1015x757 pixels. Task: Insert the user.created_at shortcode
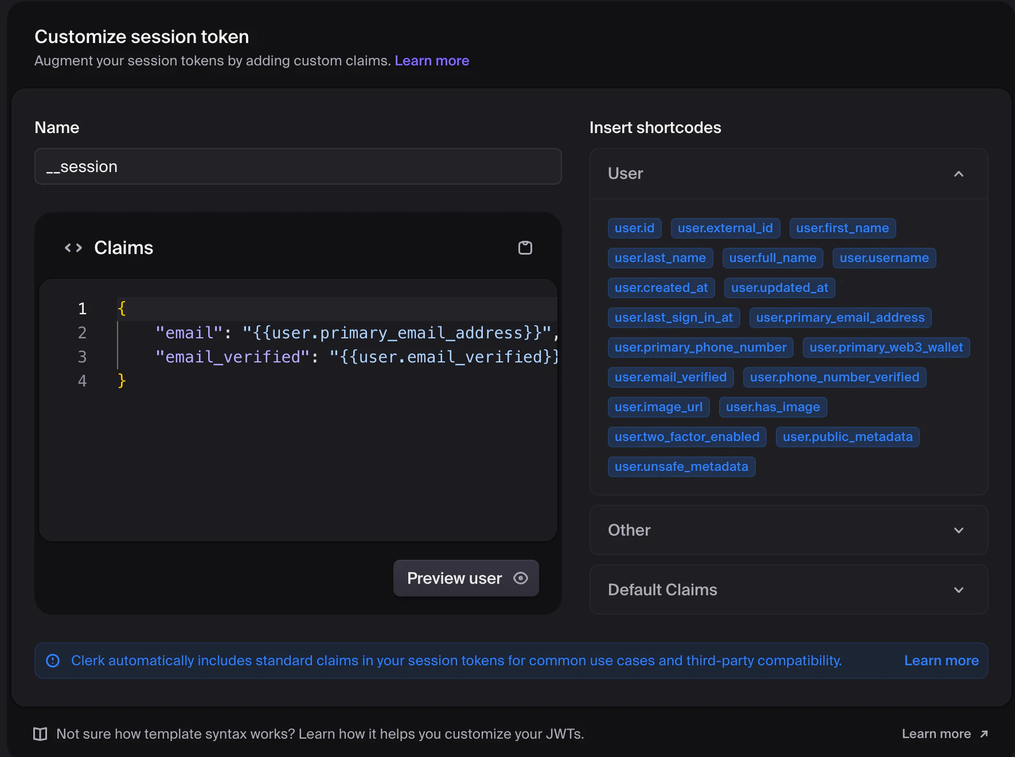(661, 288)
